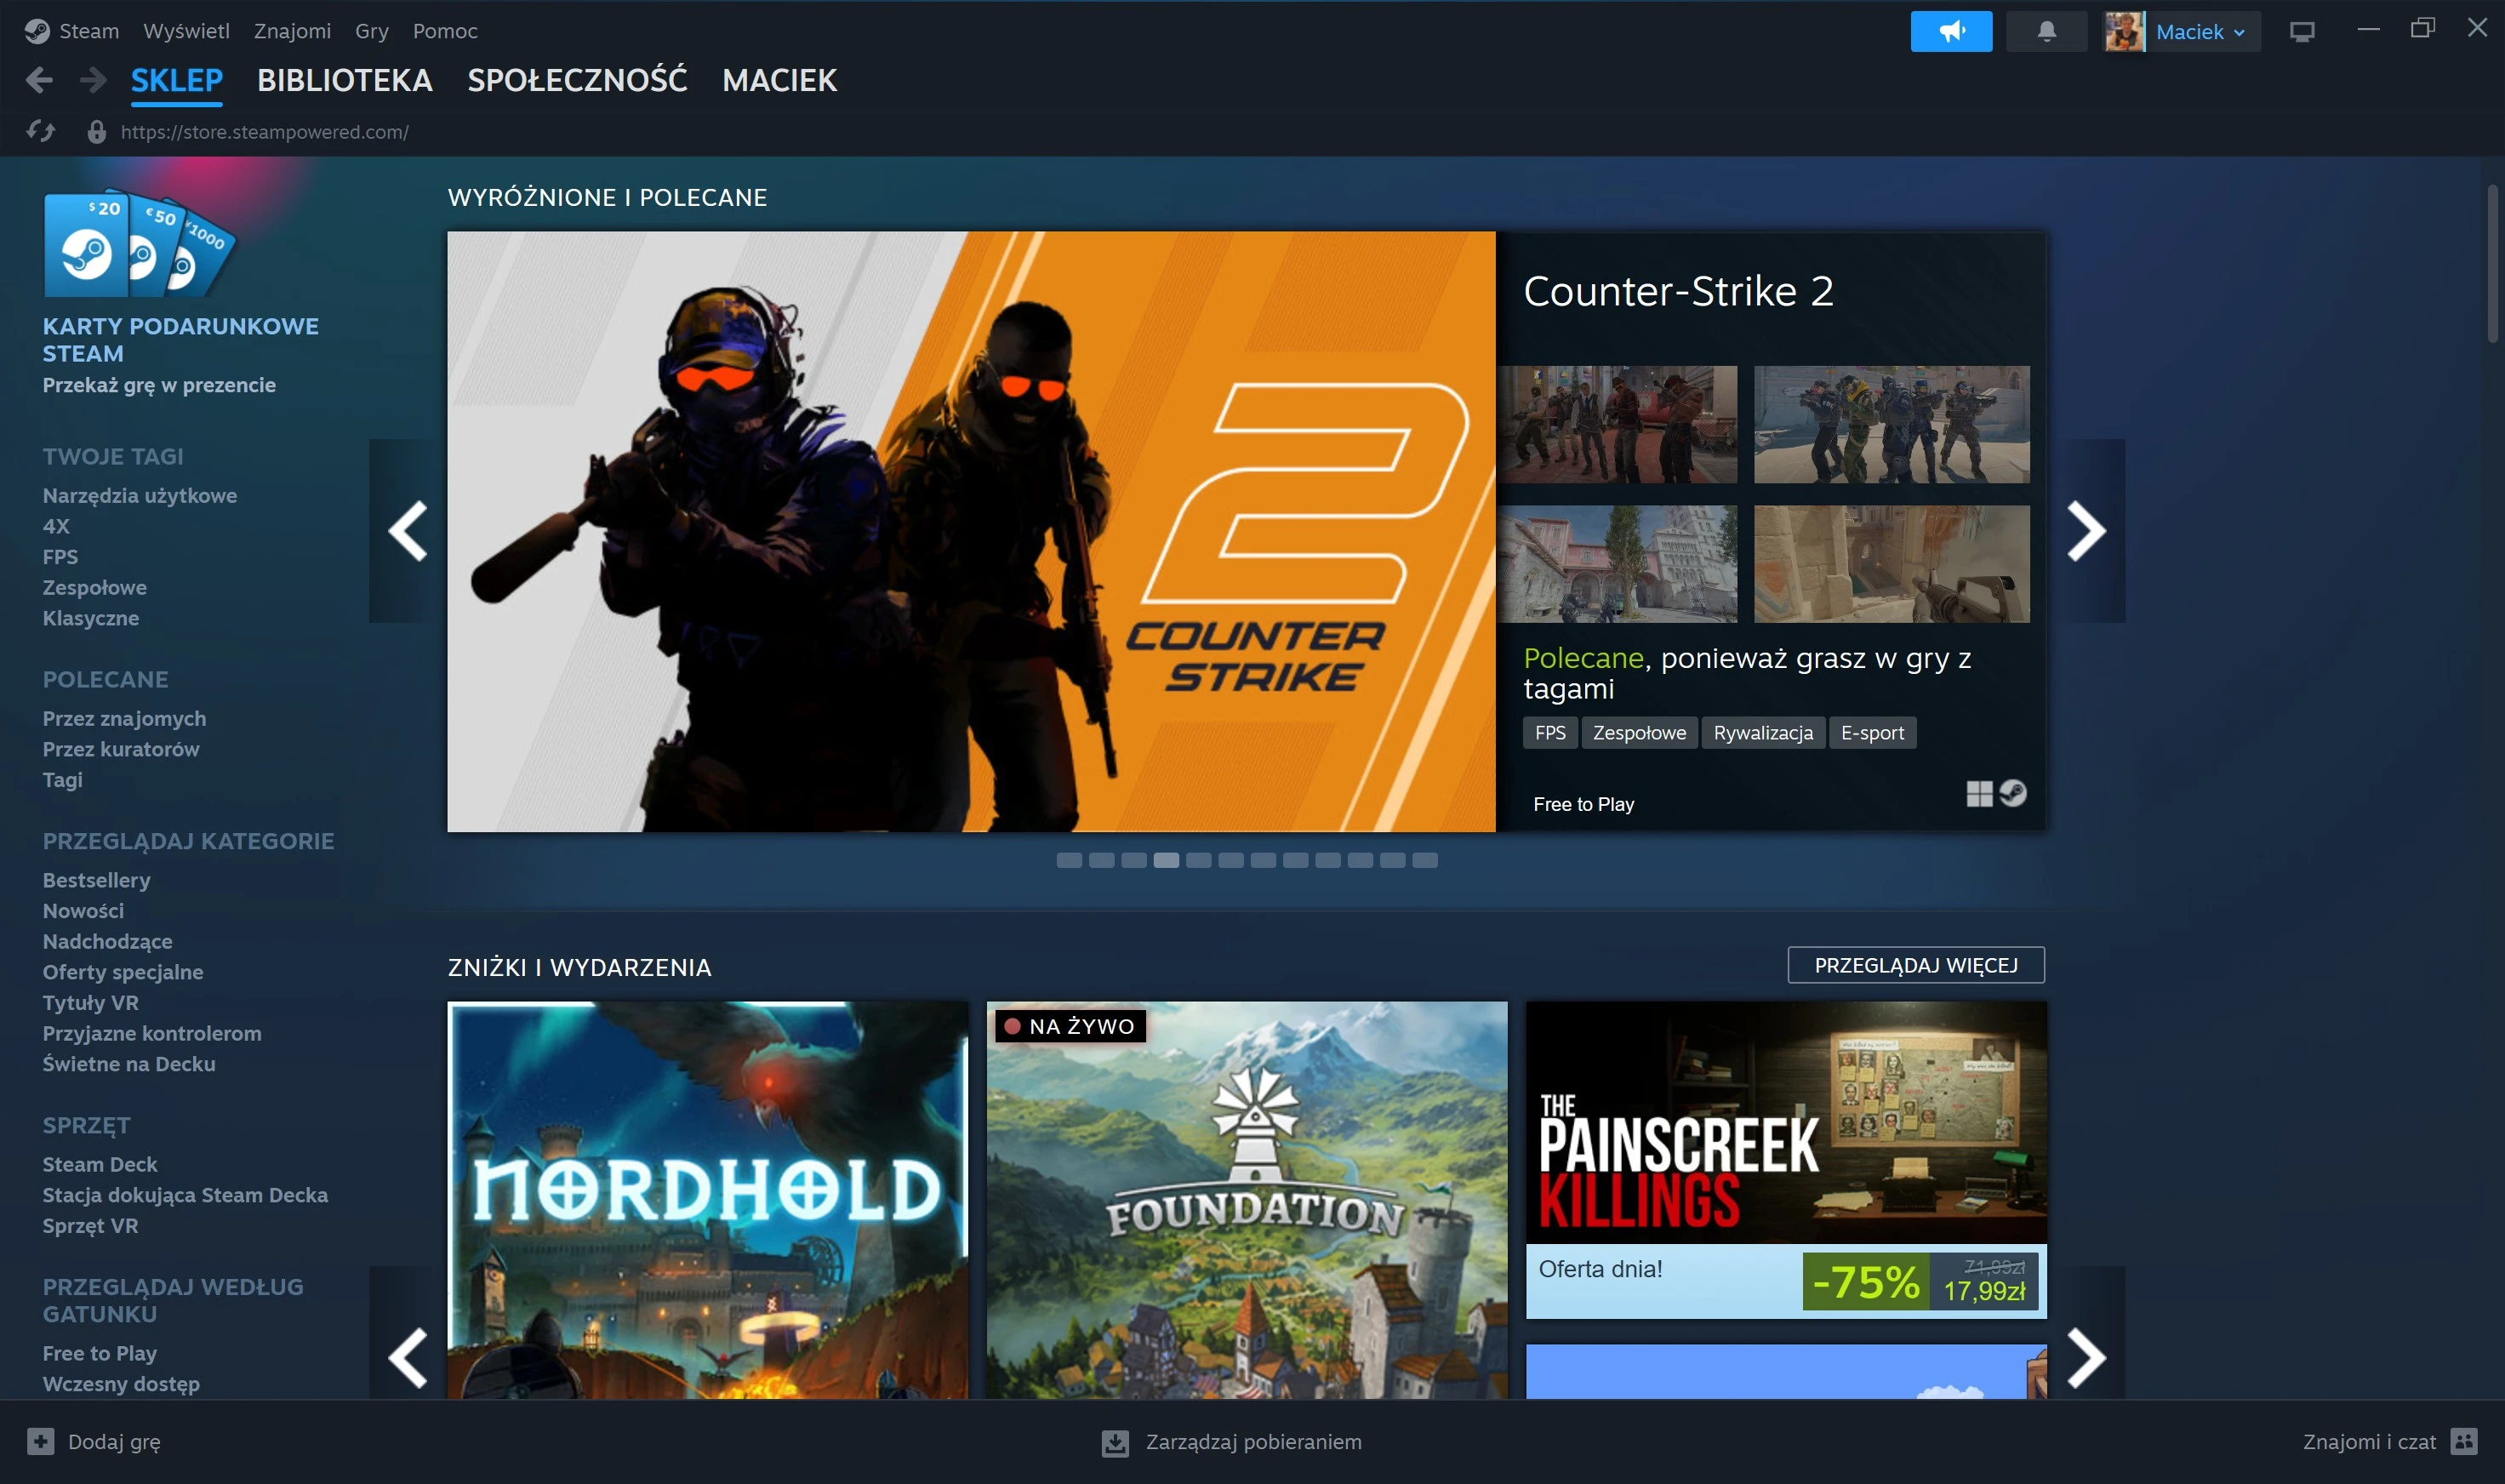Reload the store page with refresh icon
The width and height of the screenshot is (2505, 1484).
click(41, 131)
